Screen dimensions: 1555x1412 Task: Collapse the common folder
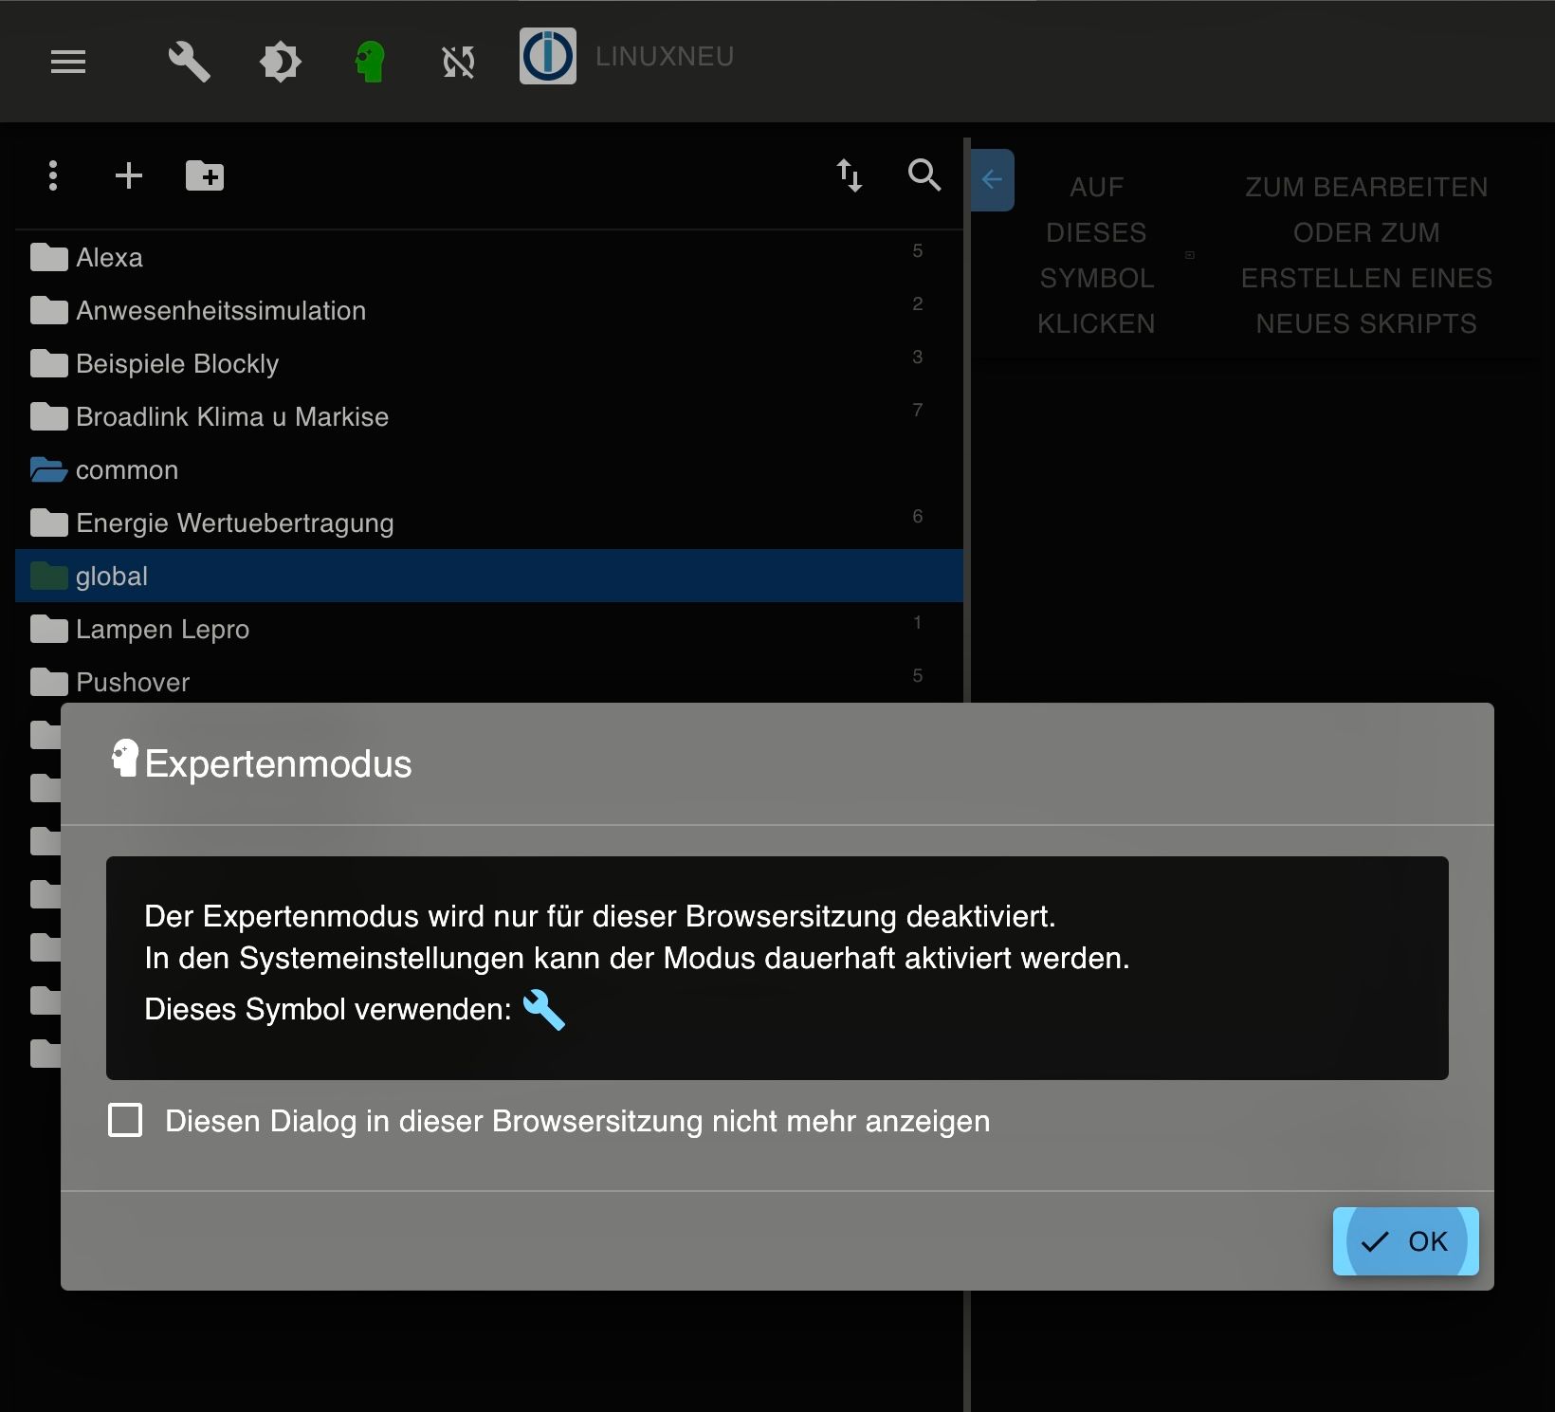[x=489, y=469]
